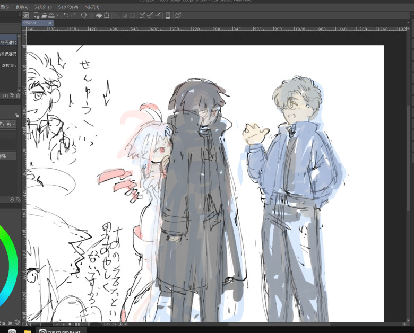Click the clear outside selection icon

tap(91, 15)
